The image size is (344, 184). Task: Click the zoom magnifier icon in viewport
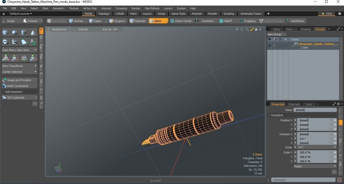point(247,30)
